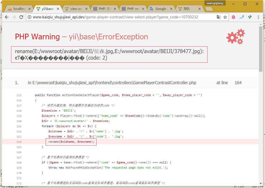Switch to the view-source tab
The height and width of the screenshot is (188, 265).
75,9
